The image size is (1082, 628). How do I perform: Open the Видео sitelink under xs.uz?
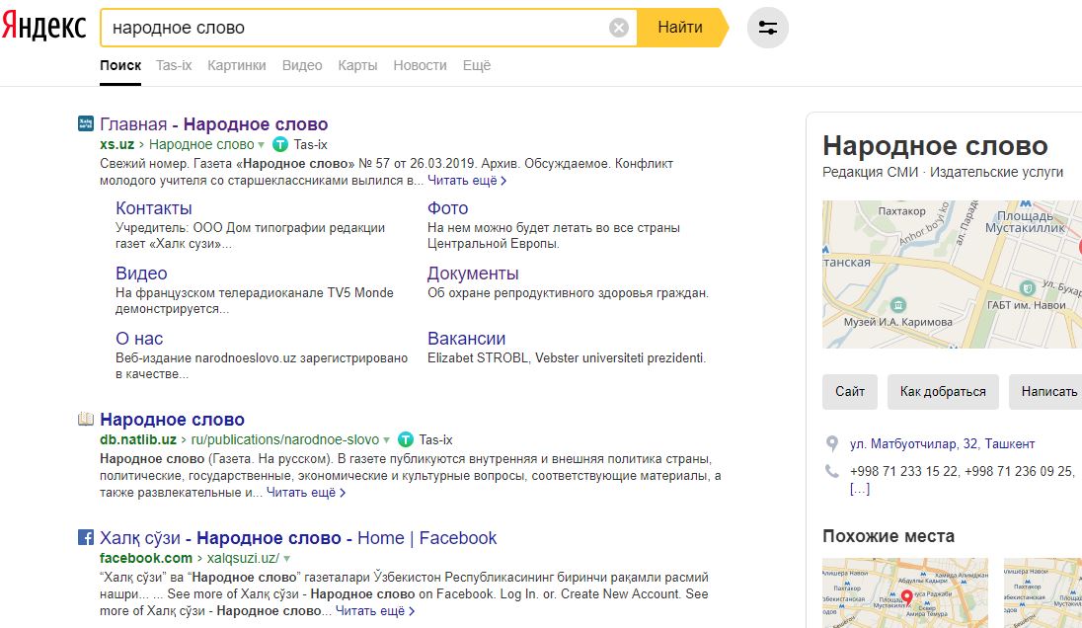coord(141,274)
